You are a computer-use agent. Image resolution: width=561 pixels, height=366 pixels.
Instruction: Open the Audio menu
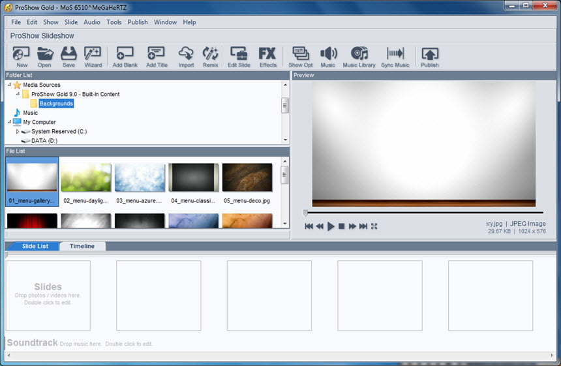click(92, 22)
